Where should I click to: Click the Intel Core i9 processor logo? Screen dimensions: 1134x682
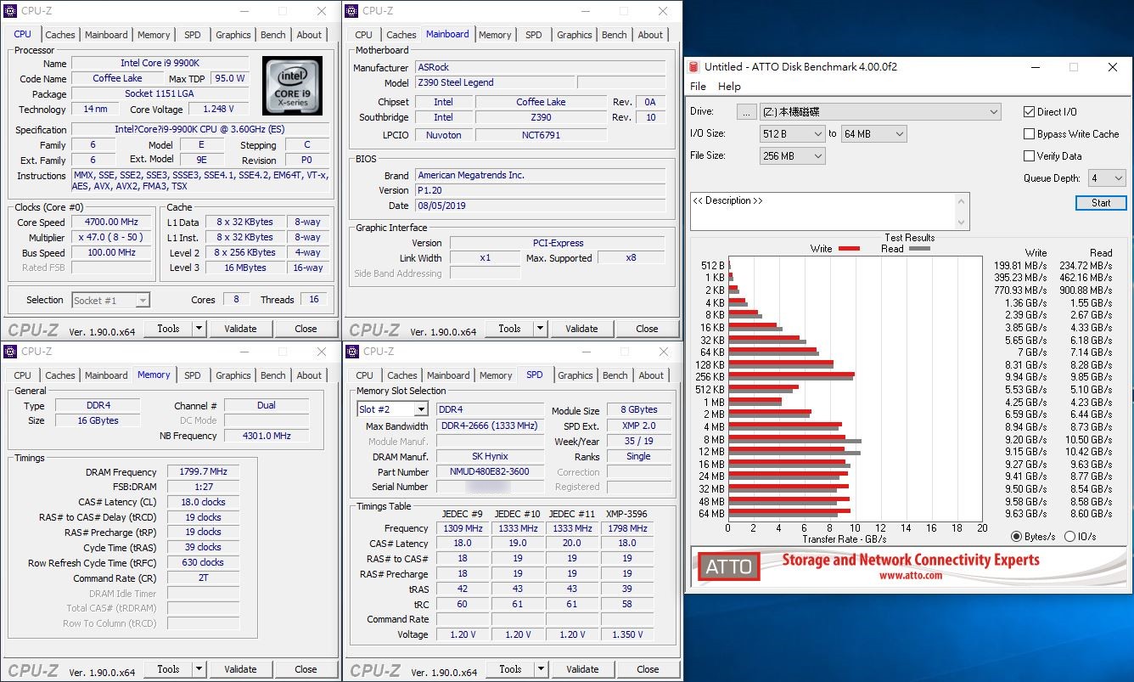(293, 86)
